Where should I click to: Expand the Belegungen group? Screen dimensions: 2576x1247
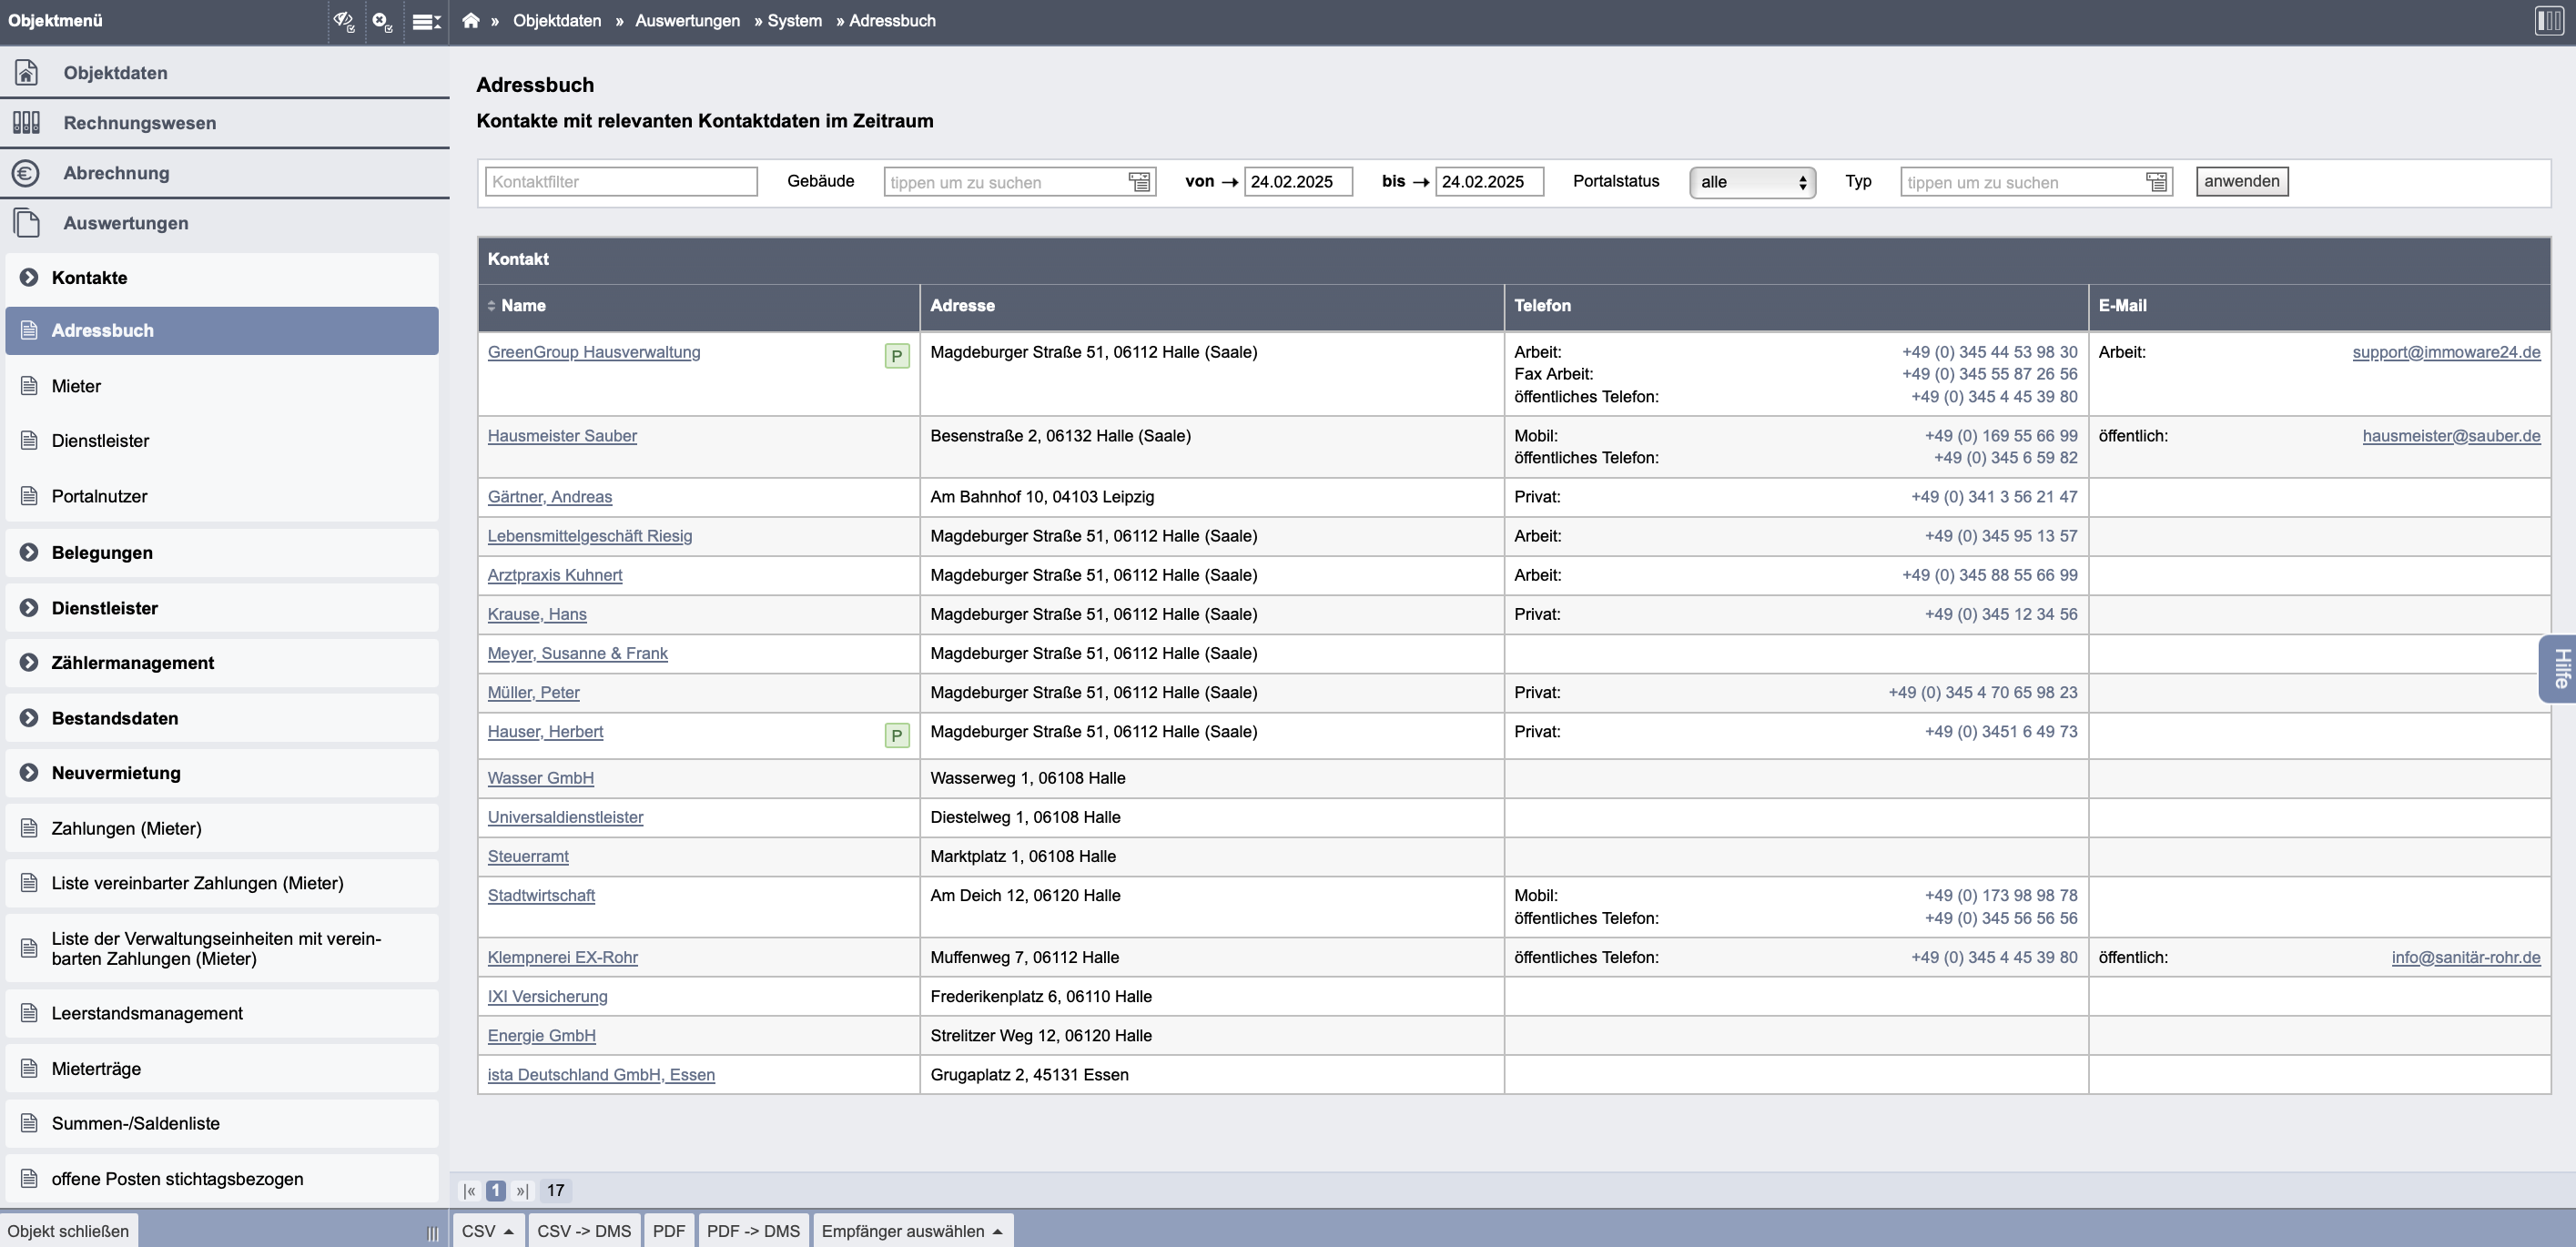pos(222,553)
